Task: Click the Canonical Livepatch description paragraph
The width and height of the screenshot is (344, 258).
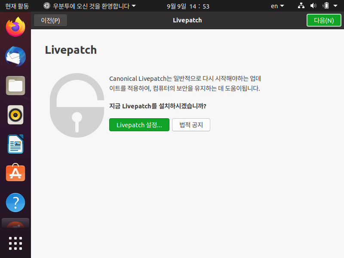Action: pos(185,83)
